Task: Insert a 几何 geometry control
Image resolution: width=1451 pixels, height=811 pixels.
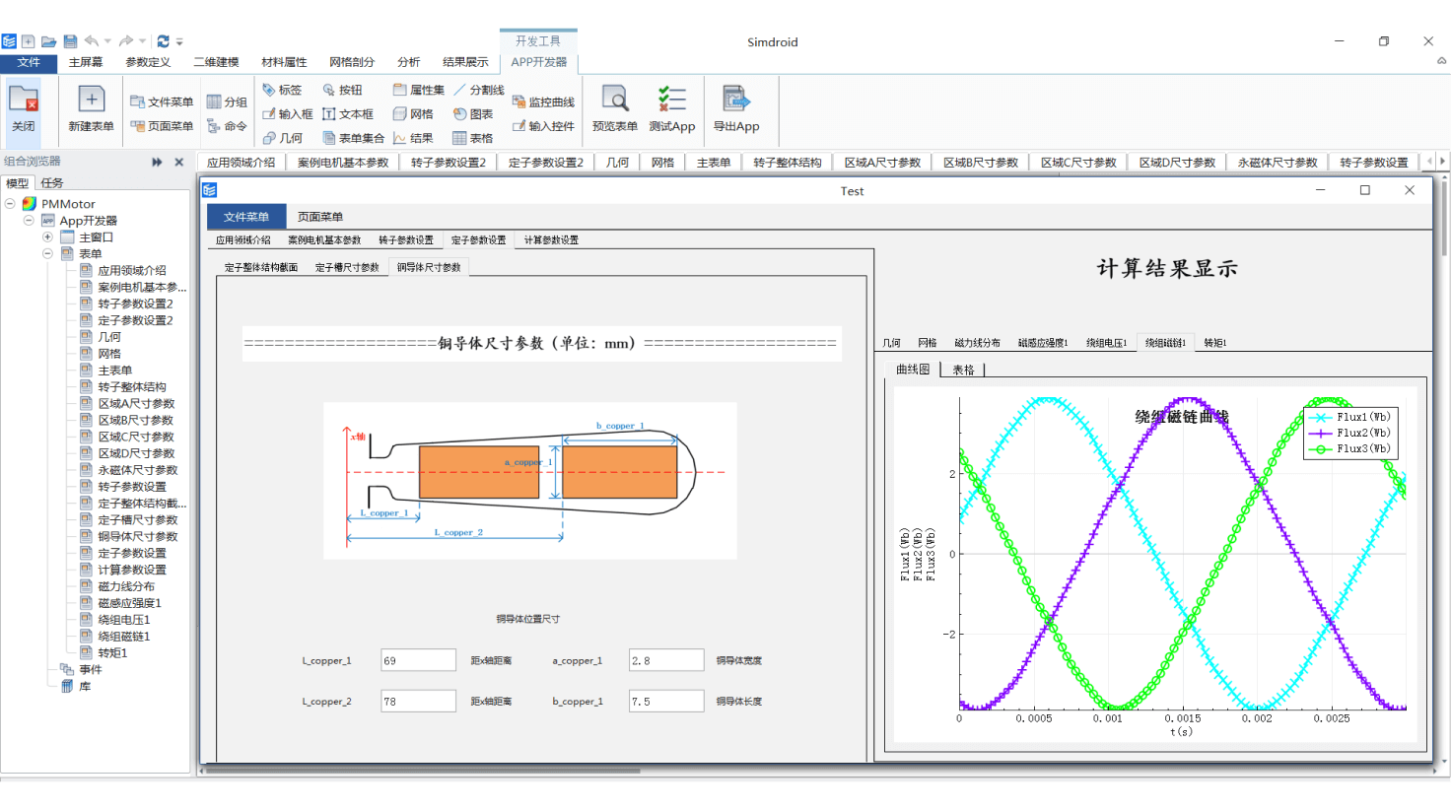Action: click(x=283, y=138)
